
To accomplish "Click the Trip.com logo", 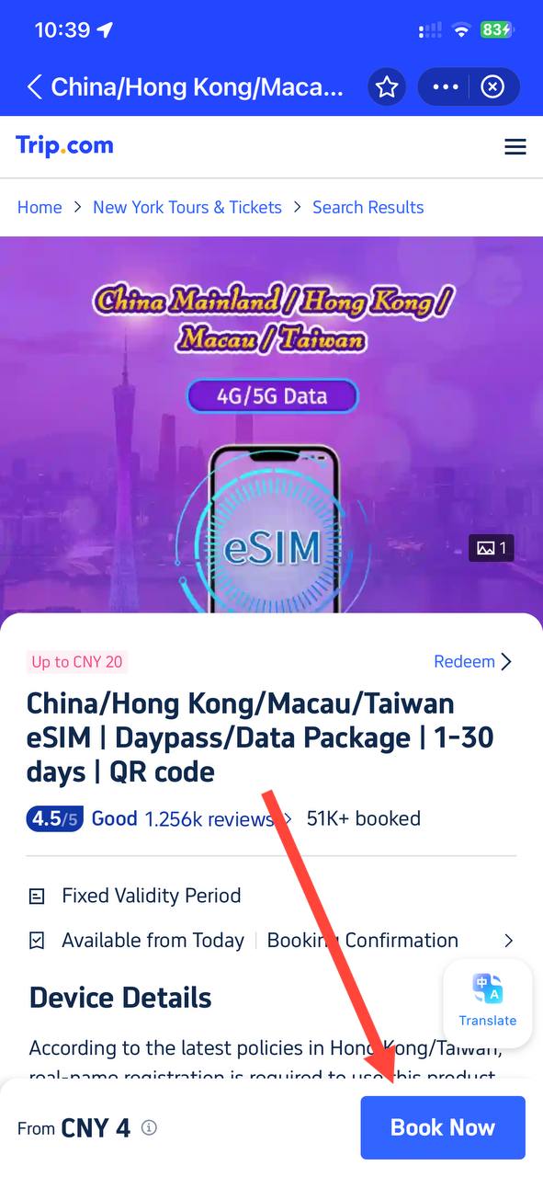I will point(64,145).
